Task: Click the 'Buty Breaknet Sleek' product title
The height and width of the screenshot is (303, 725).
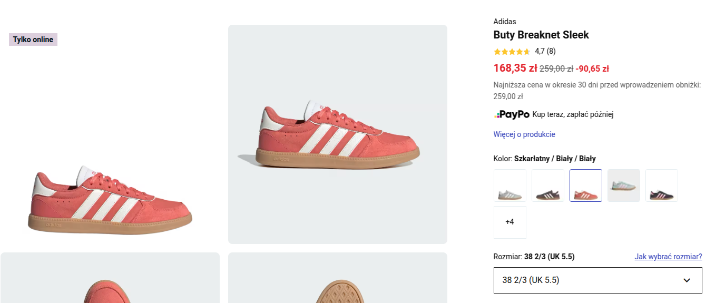Action: [x=541, y=35]
